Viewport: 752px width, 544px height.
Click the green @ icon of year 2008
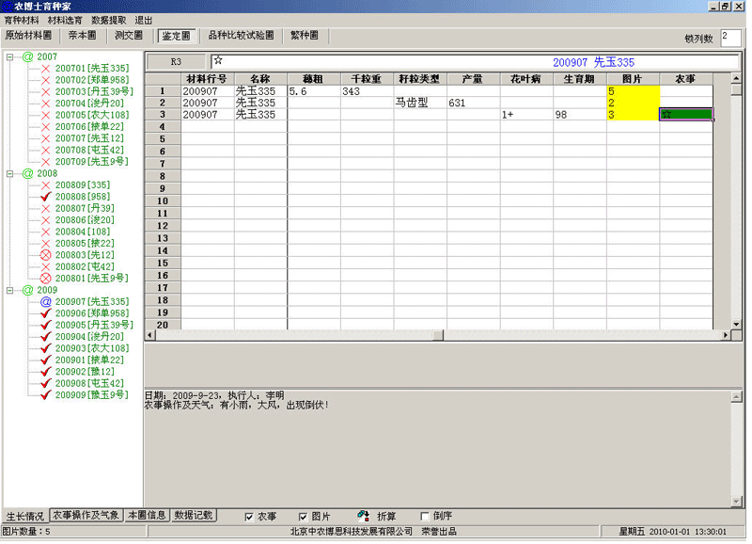click(28, 174)
